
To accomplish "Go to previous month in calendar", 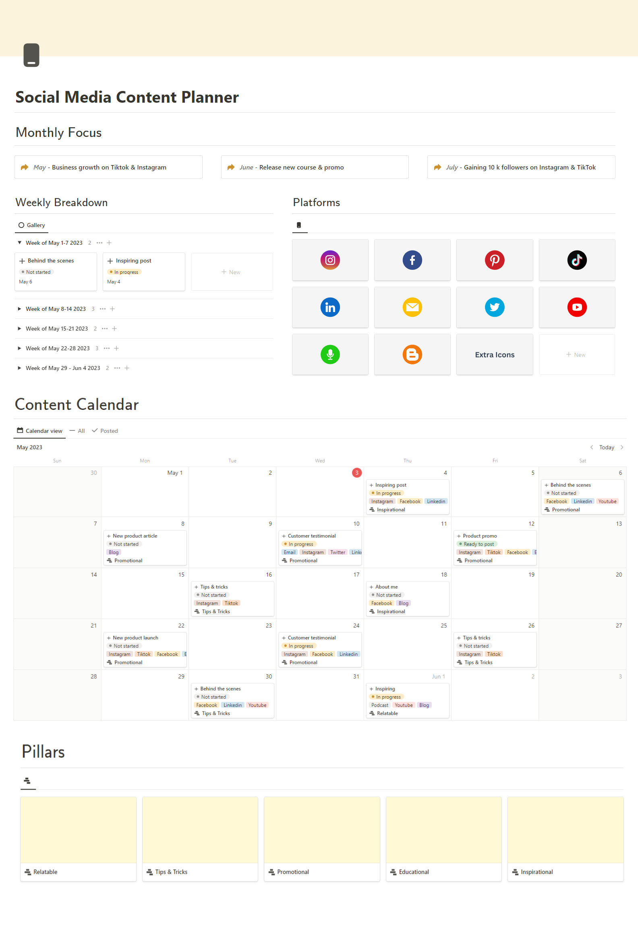I will (x=591, y=447).
